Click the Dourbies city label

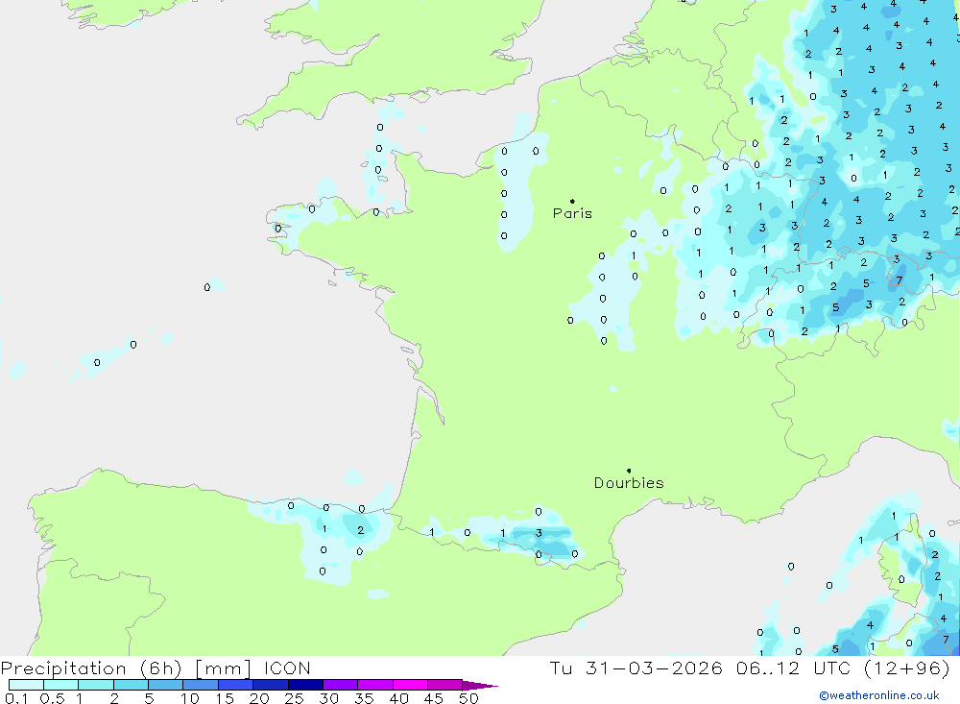pyautogui.click(x=629, y=483)
